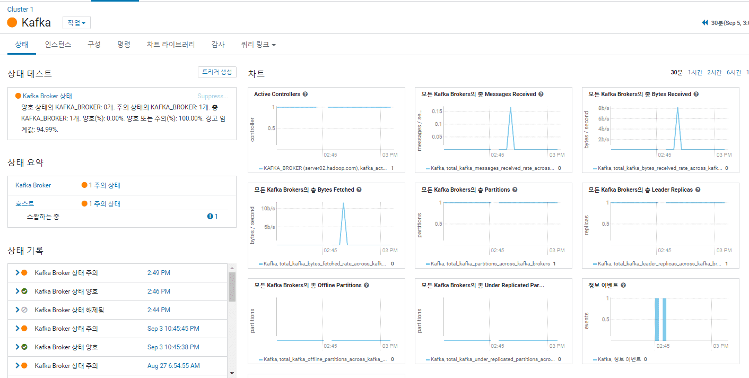
Task: Click the 트리거 생성 button
Action: [x=217, y=72]
